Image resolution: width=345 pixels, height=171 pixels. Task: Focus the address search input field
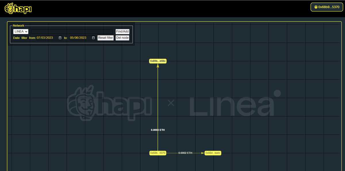(72, 32)
